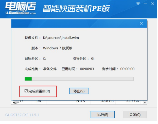The image size is (158, 124).
Task: Click the K:\sources\install.wim image path
Action: click(x=61, y=38)
